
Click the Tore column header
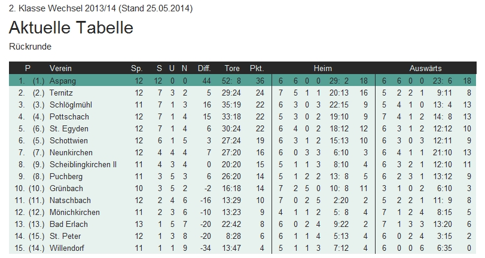[231, 68]
